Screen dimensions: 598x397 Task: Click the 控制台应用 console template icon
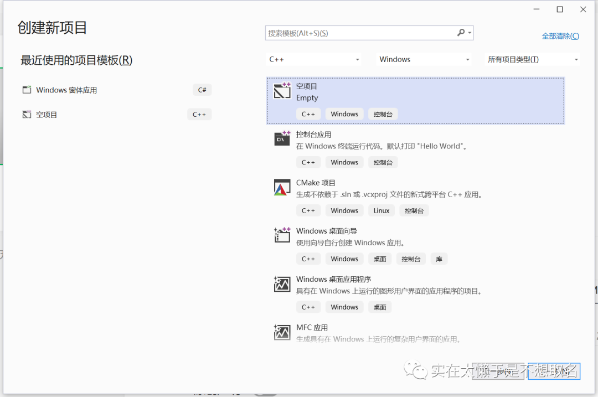click(x=282, y=139)
